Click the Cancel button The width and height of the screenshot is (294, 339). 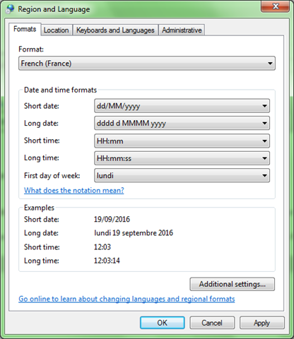click(212, 323)
